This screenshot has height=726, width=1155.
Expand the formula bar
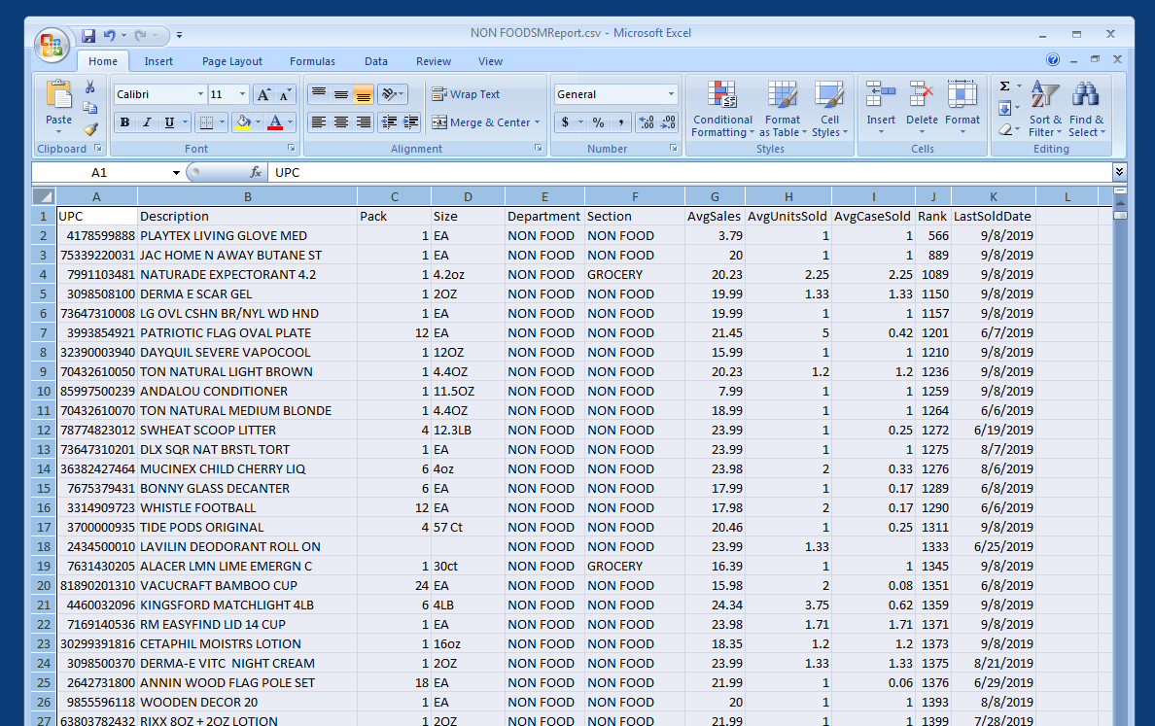pyautogui.click(x=1119, y=172)
